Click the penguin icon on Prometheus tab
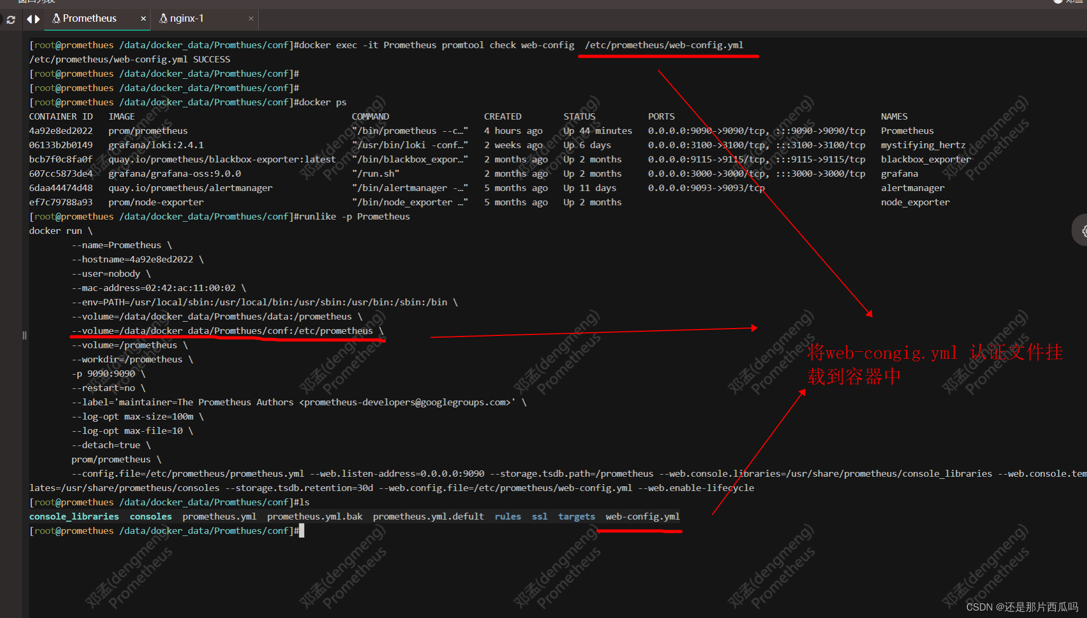Viewport: 1087px width, 618px height. (56, 19)
